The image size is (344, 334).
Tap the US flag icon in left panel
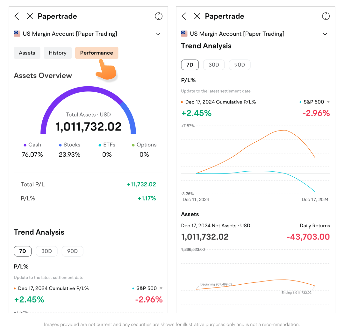tap(17, 34)
